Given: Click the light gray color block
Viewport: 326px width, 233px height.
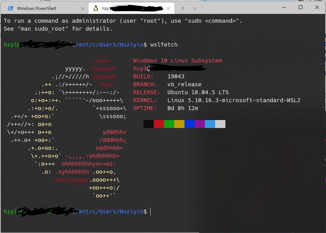Looking at the screenshot, I should pyautogui.click(x=220, y=124).
